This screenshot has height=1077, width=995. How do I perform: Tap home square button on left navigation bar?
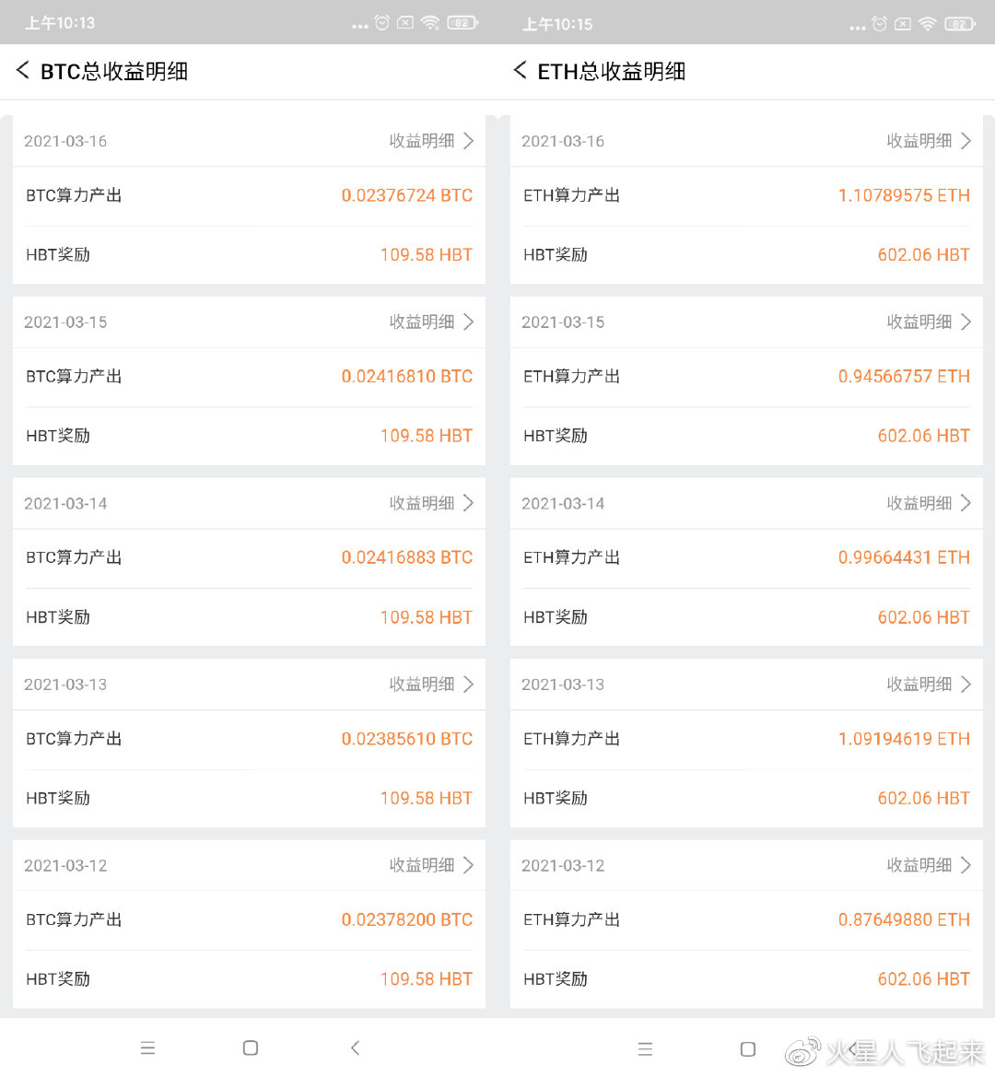(x=251, y=1048)
